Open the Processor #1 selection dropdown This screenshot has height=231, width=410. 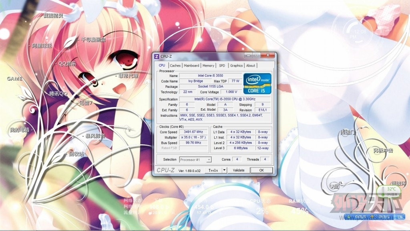click(x=195, y=160)
